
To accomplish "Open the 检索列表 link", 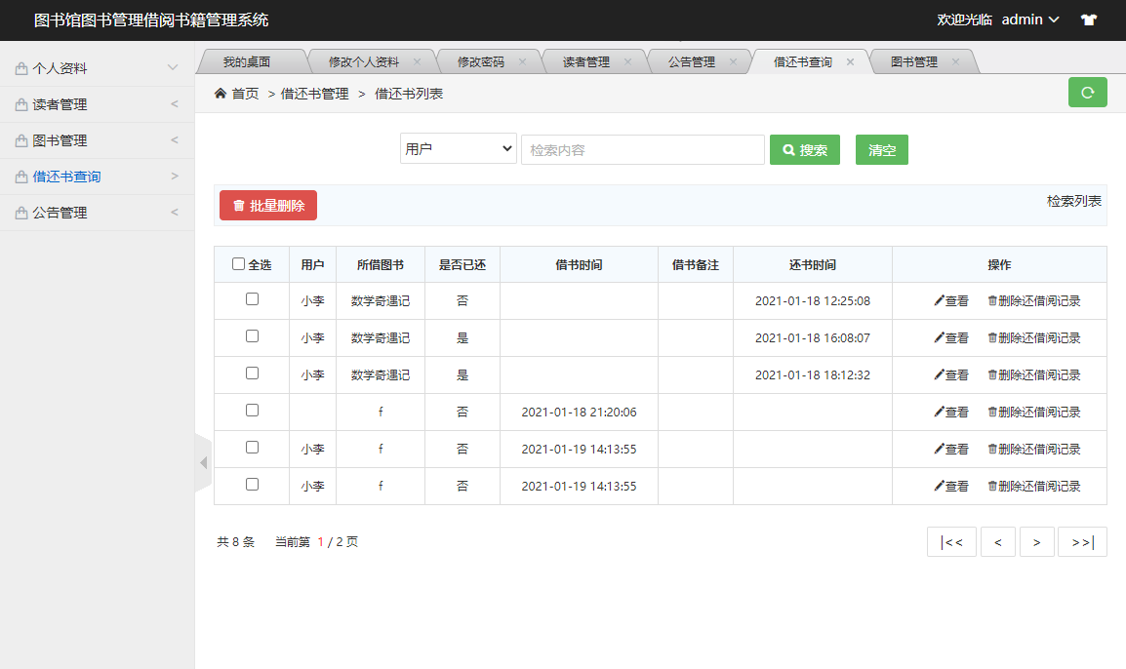I will 1075,202.
